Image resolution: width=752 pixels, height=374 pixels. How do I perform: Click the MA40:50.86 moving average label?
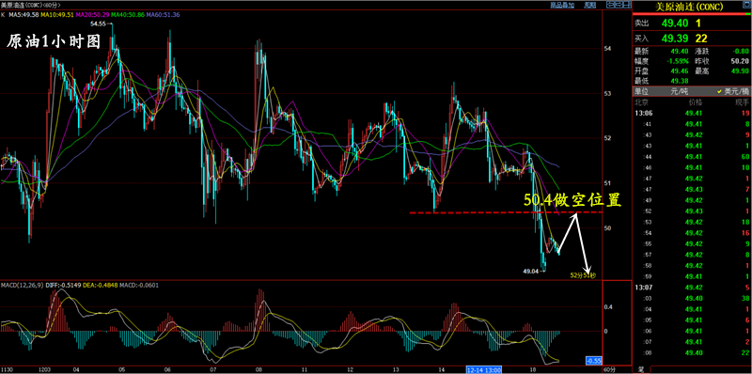pyautogui.click(x=128, y=15)
